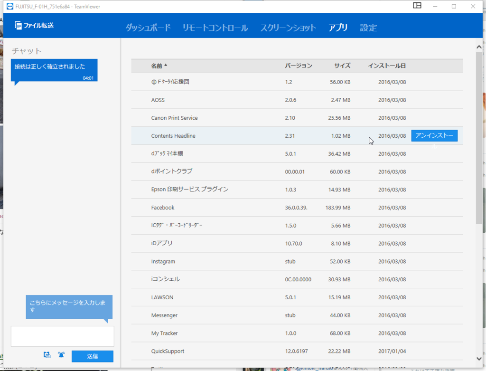
Task: Click the file attach icon below chat box
Action: 47,355
